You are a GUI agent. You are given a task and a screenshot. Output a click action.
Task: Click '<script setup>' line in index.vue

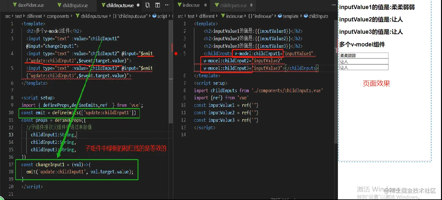(211, 83)
